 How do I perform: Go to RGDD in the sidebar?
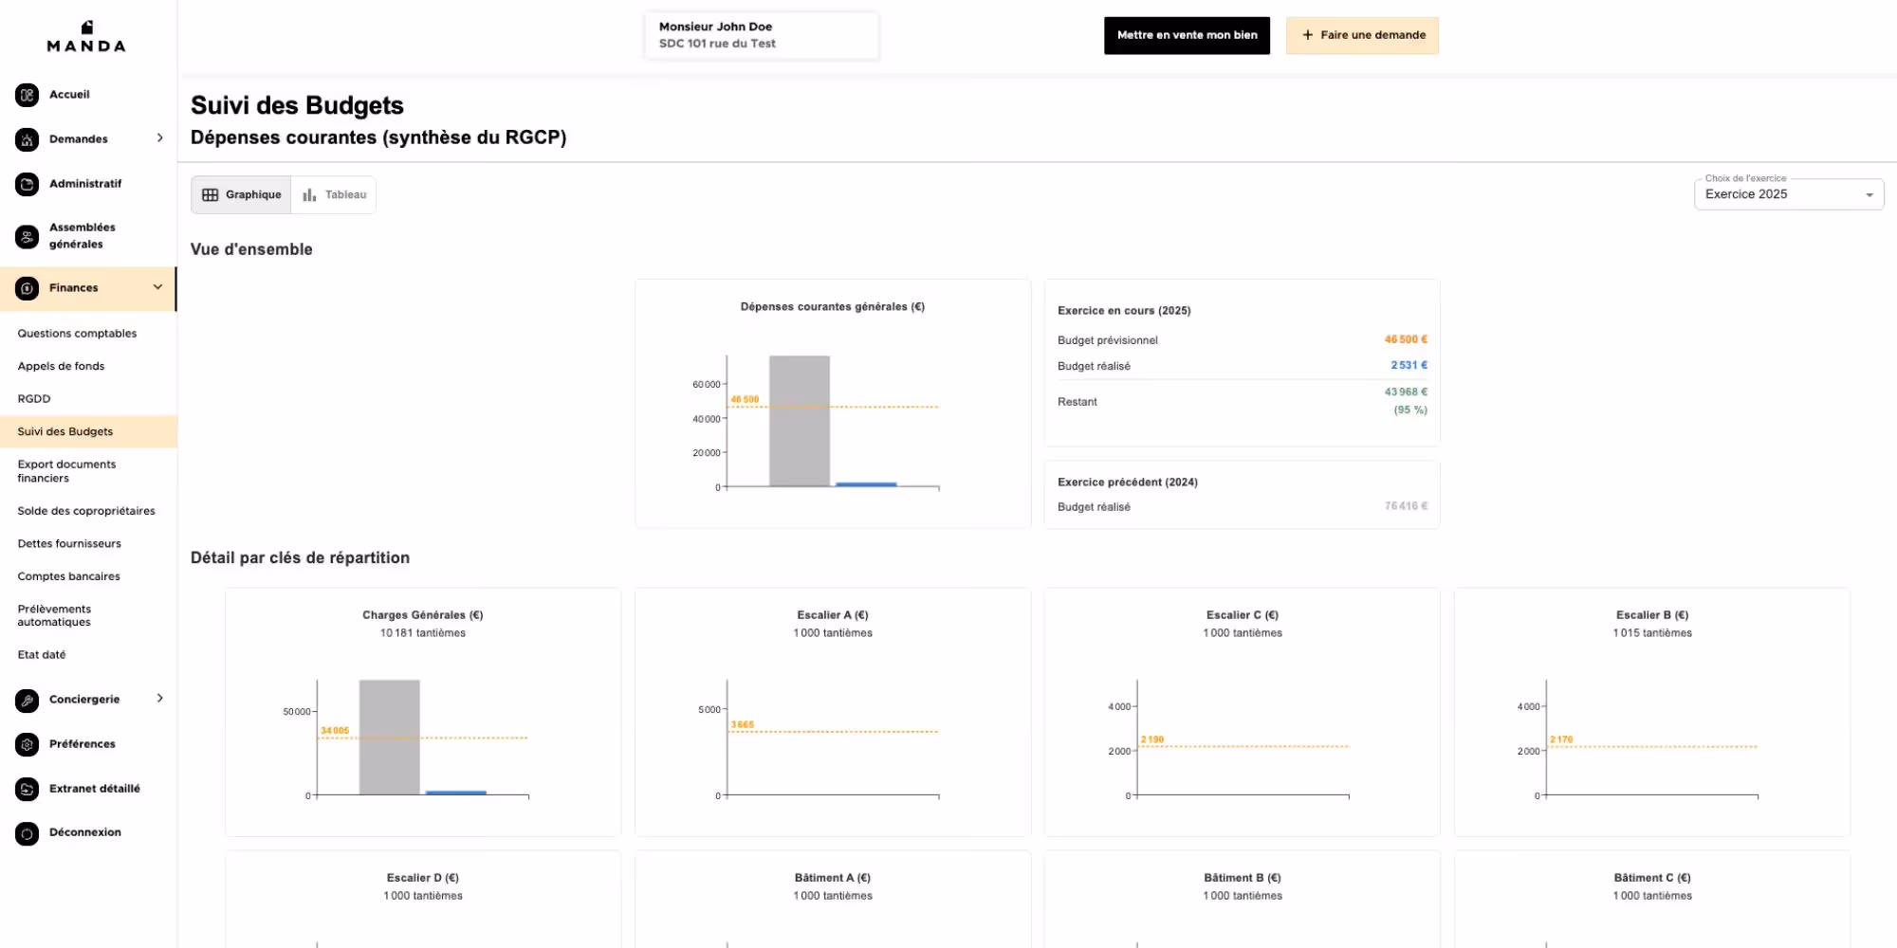pos(34,399)
